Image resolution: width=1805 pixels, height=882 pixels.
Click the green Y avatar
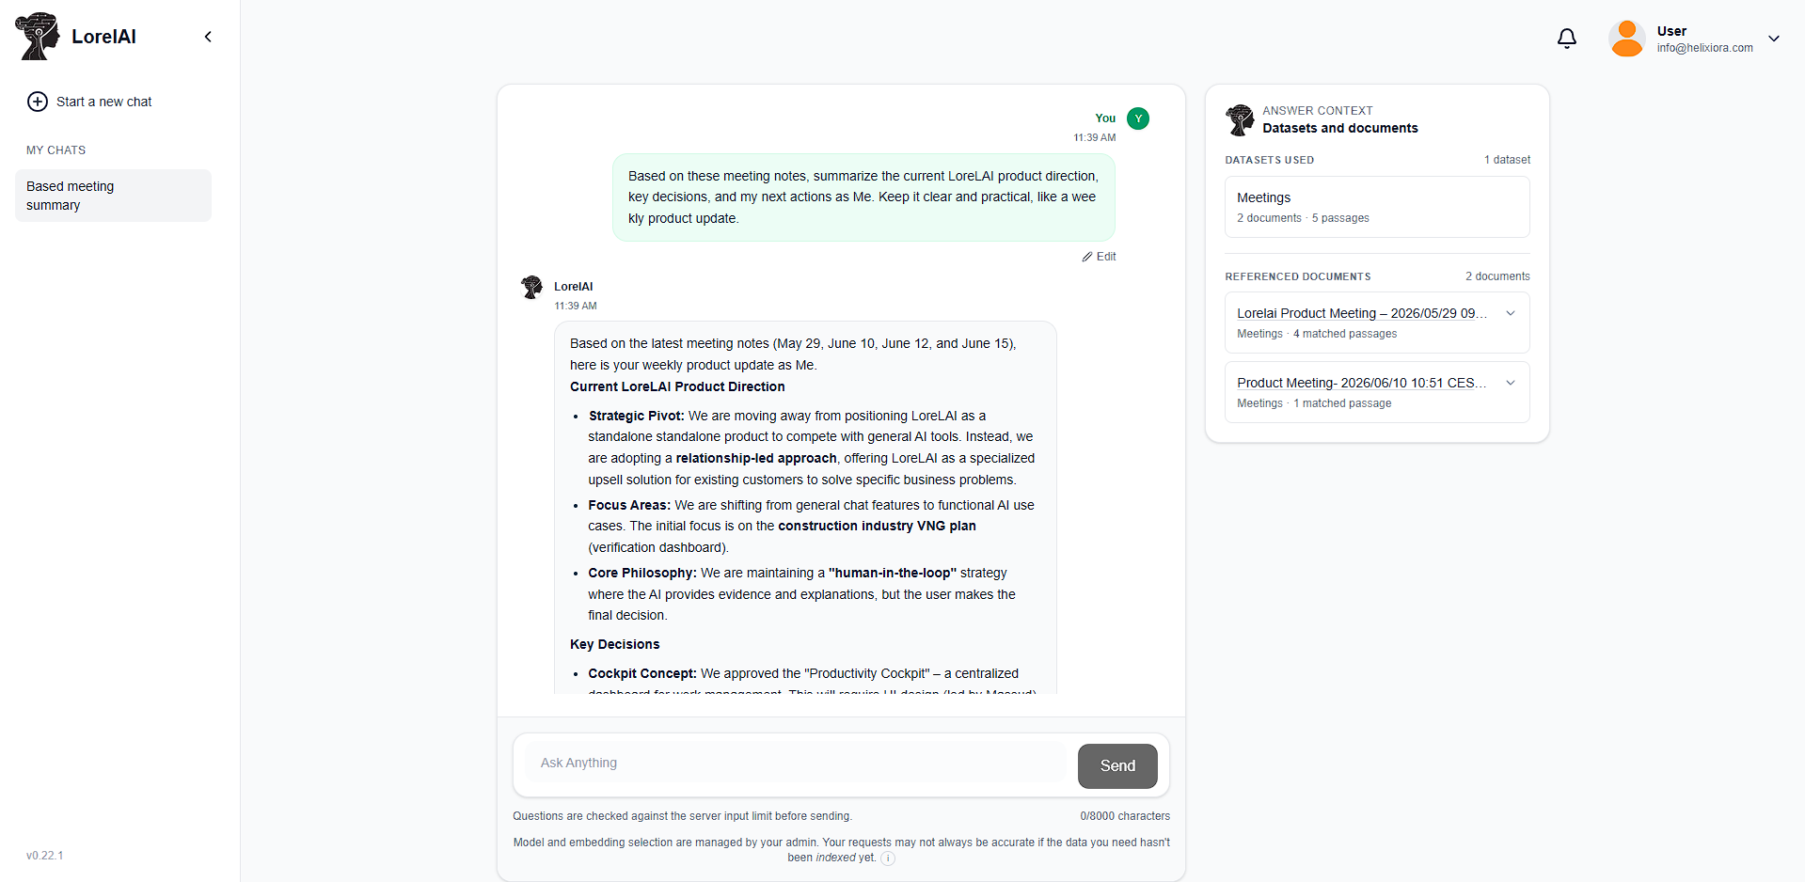click(x=1138, y=118)
